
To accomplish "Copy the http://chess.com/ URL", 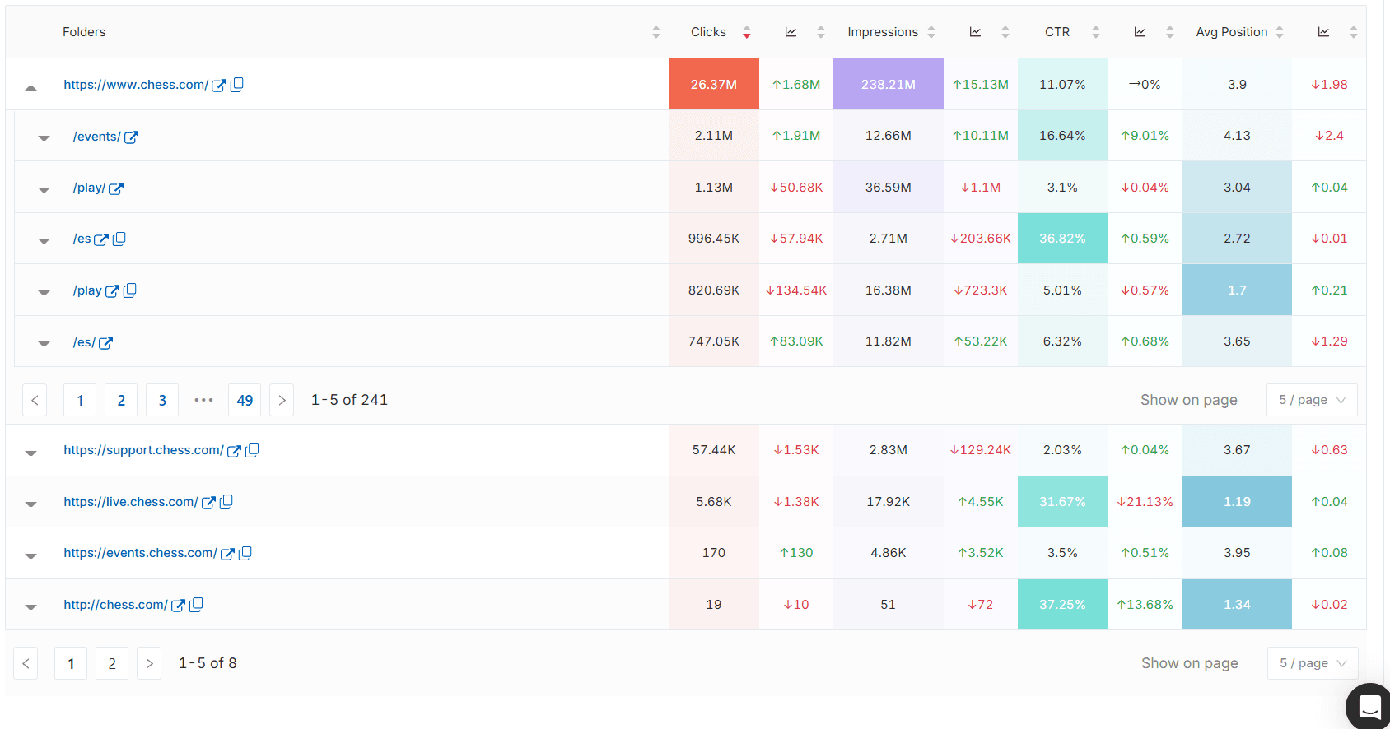I will (196, 605).
